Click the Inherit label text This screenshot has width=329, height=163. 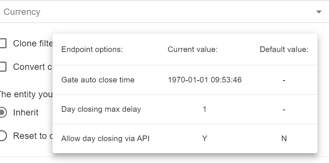click(x=26, y=113)
